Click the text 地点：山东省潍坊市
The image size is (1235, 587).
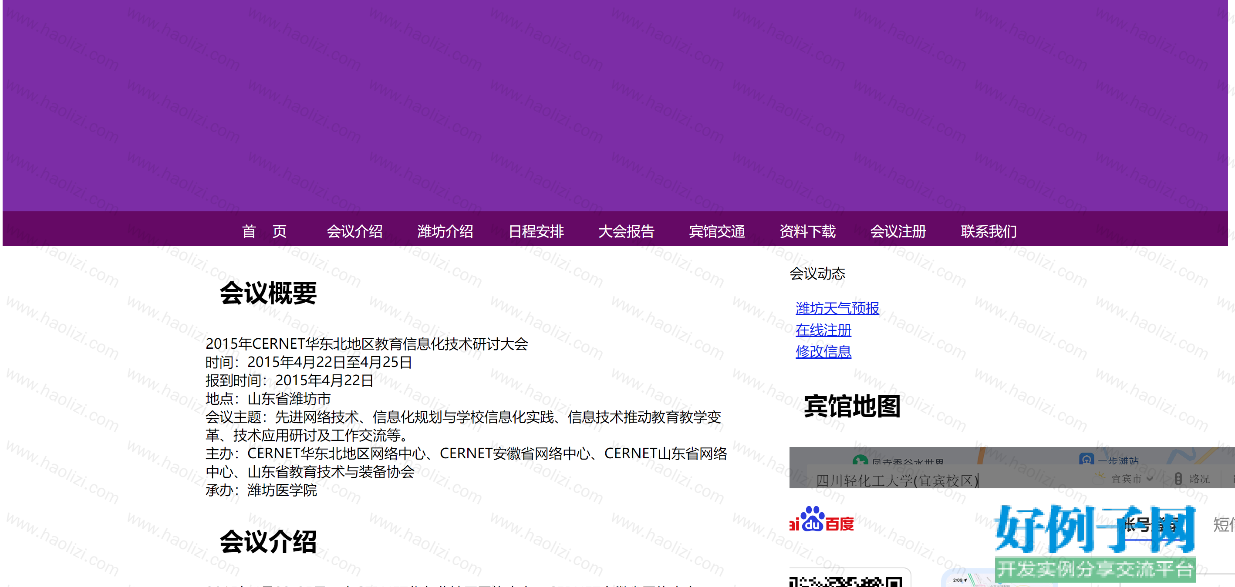(x=268, y=398)
